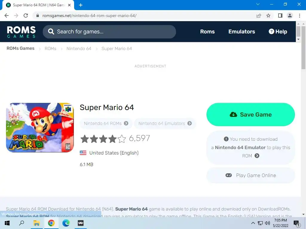Screen dimensions: 306x229
Task: Click the 6.1 MB file size text
Action: [x=86, y=165]
